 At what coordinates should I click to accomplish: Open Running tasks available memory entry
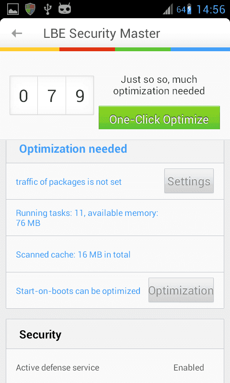click(x=115, y=218)
